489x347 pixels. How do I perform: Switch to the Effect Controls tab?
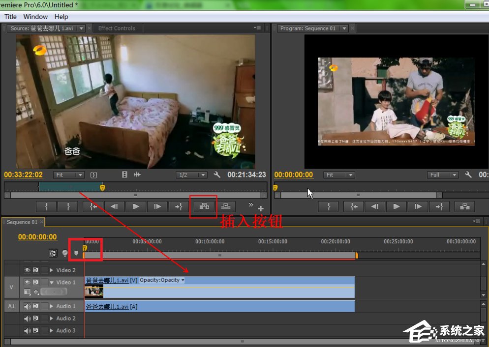click(117, 28)
